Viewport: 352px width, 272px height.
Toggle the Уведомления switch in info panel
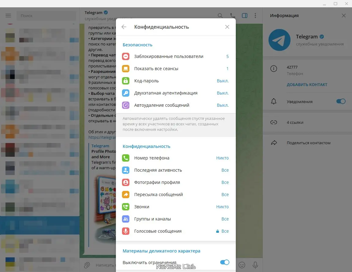(x=341, y=102)
